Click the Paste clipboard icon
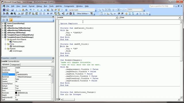Image resolution: width=184 pixels, height=103 pixels. pyautogui.click(x=23, y=10)
